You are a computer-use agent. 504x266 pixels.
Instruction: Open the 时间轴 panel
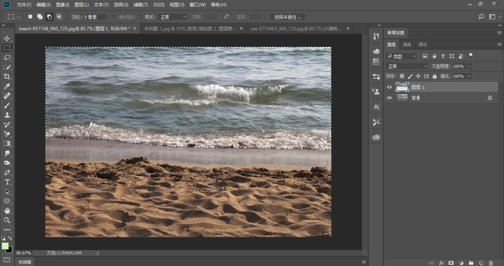(x=24, y=262)
